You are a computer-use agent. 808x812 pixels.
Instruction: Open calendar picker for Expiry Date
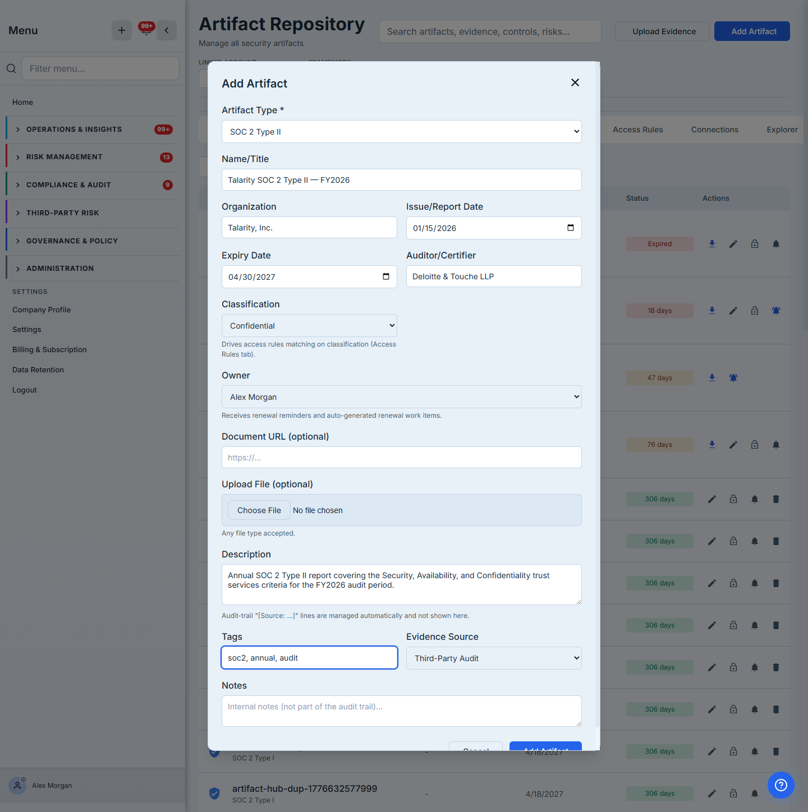pos(386,276)
